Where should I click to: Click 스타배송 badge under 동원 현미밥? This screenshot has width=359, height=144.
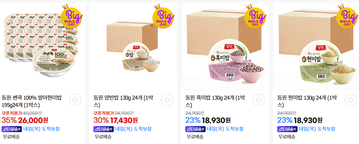point(287,129)
